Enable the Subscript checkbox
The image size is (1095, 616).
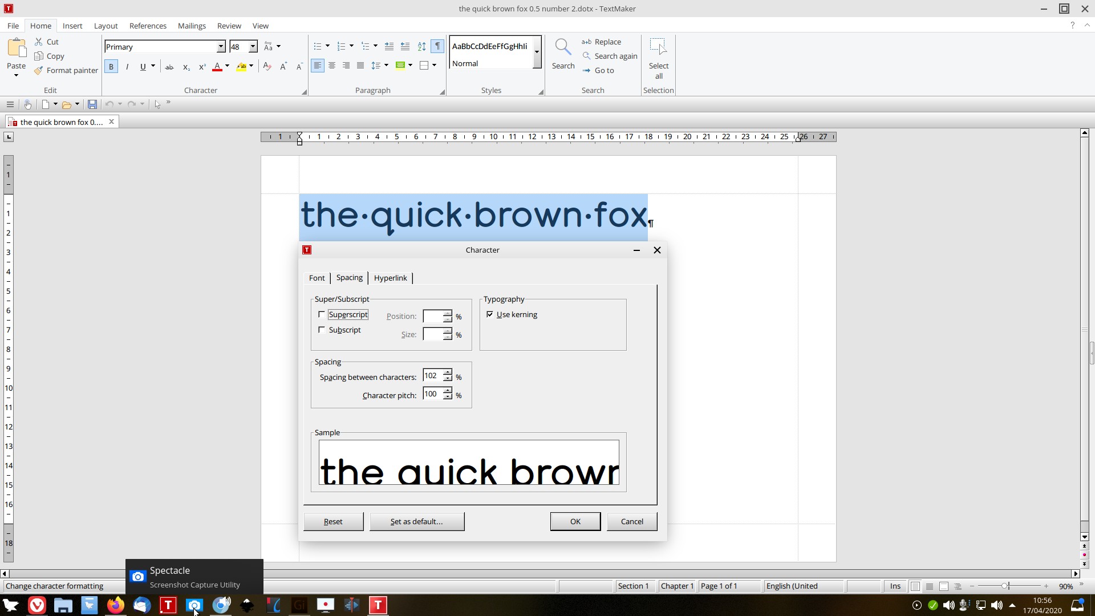322,330
